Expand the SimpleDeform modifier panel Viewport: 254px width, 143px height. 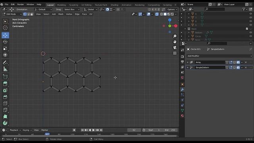point(188,68)
